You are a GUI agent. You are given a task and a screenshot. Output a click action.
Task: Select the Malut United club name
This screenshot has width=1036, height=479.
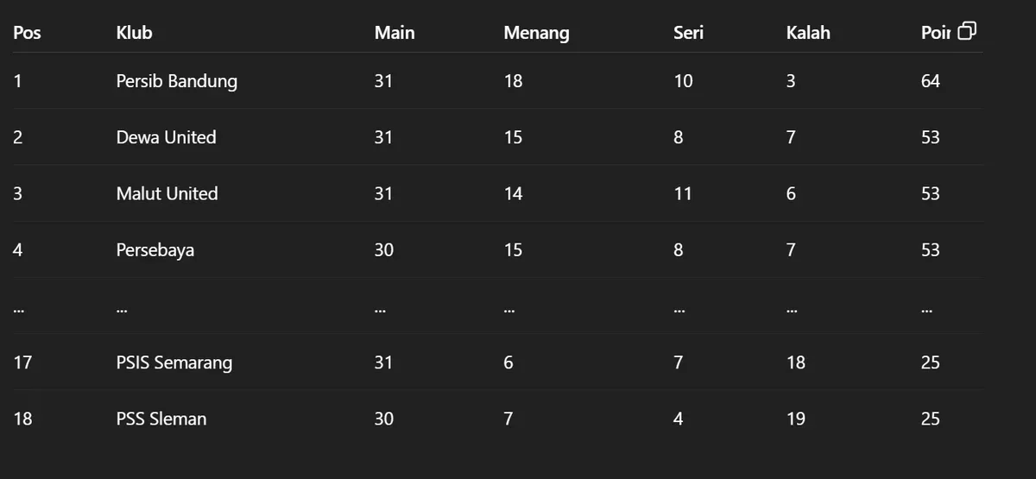tap(167, 193)
